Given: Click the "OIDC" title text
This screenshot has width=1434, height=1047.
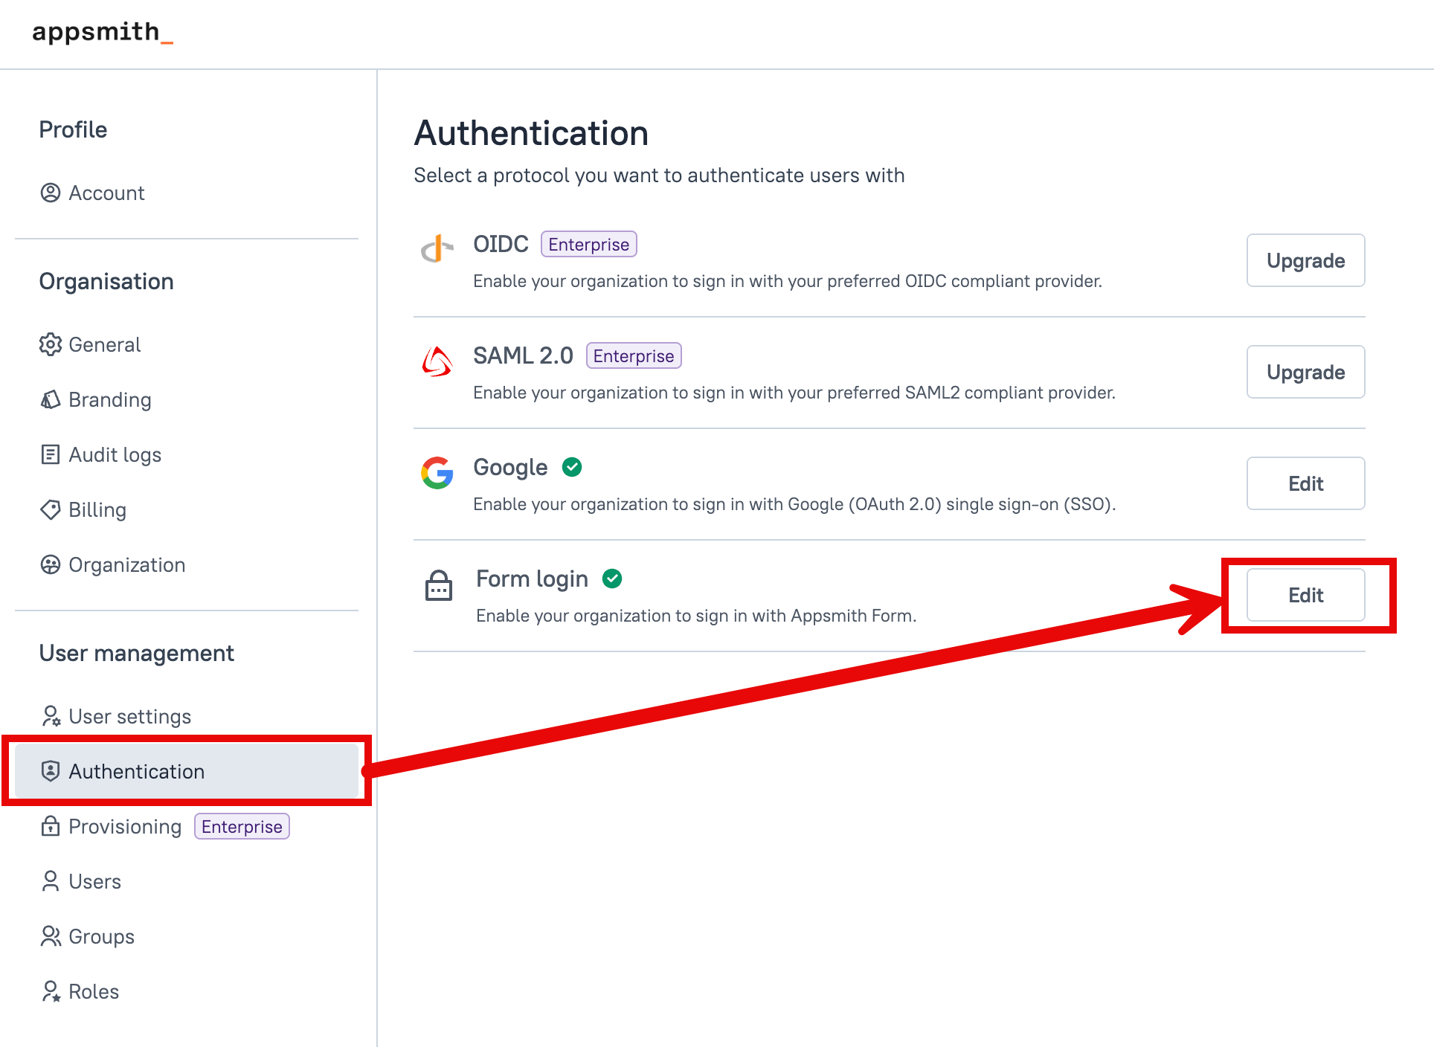Looking at the screenshot, I should pos(501,244).
